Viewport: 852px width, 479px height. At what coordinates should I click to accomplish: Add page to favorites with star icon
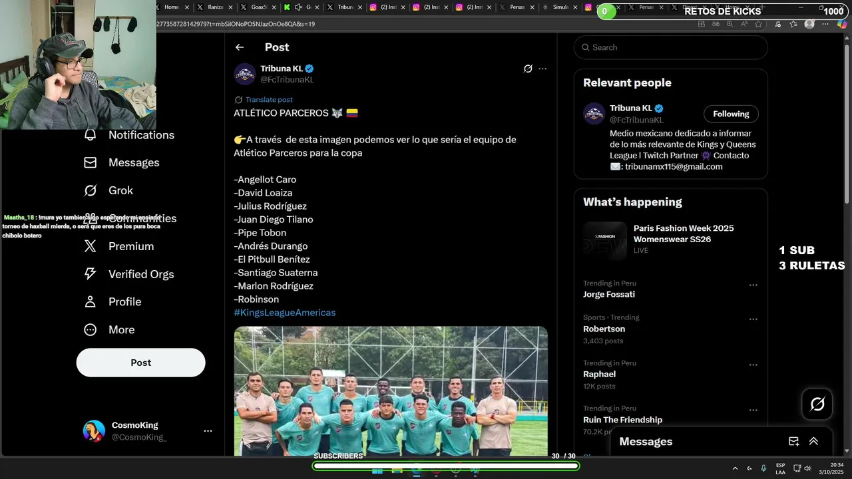pyautogui.click(x=758, y=24)
